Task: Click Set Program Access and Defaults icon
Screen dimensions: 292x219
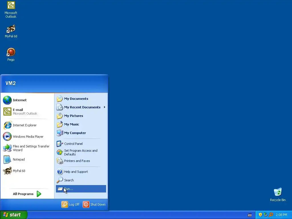Action: click(60, 152)
